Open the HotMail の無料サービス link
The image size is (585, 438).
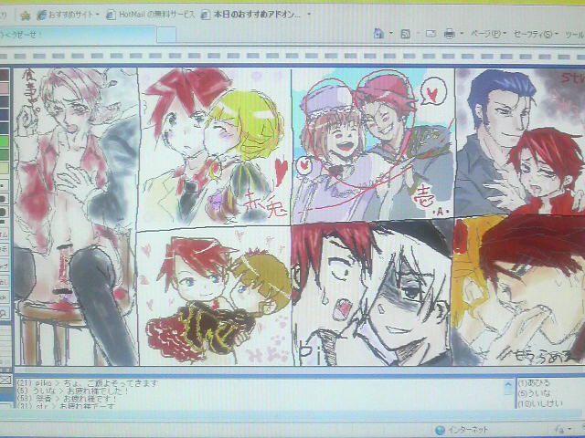(x=151, y=15)
